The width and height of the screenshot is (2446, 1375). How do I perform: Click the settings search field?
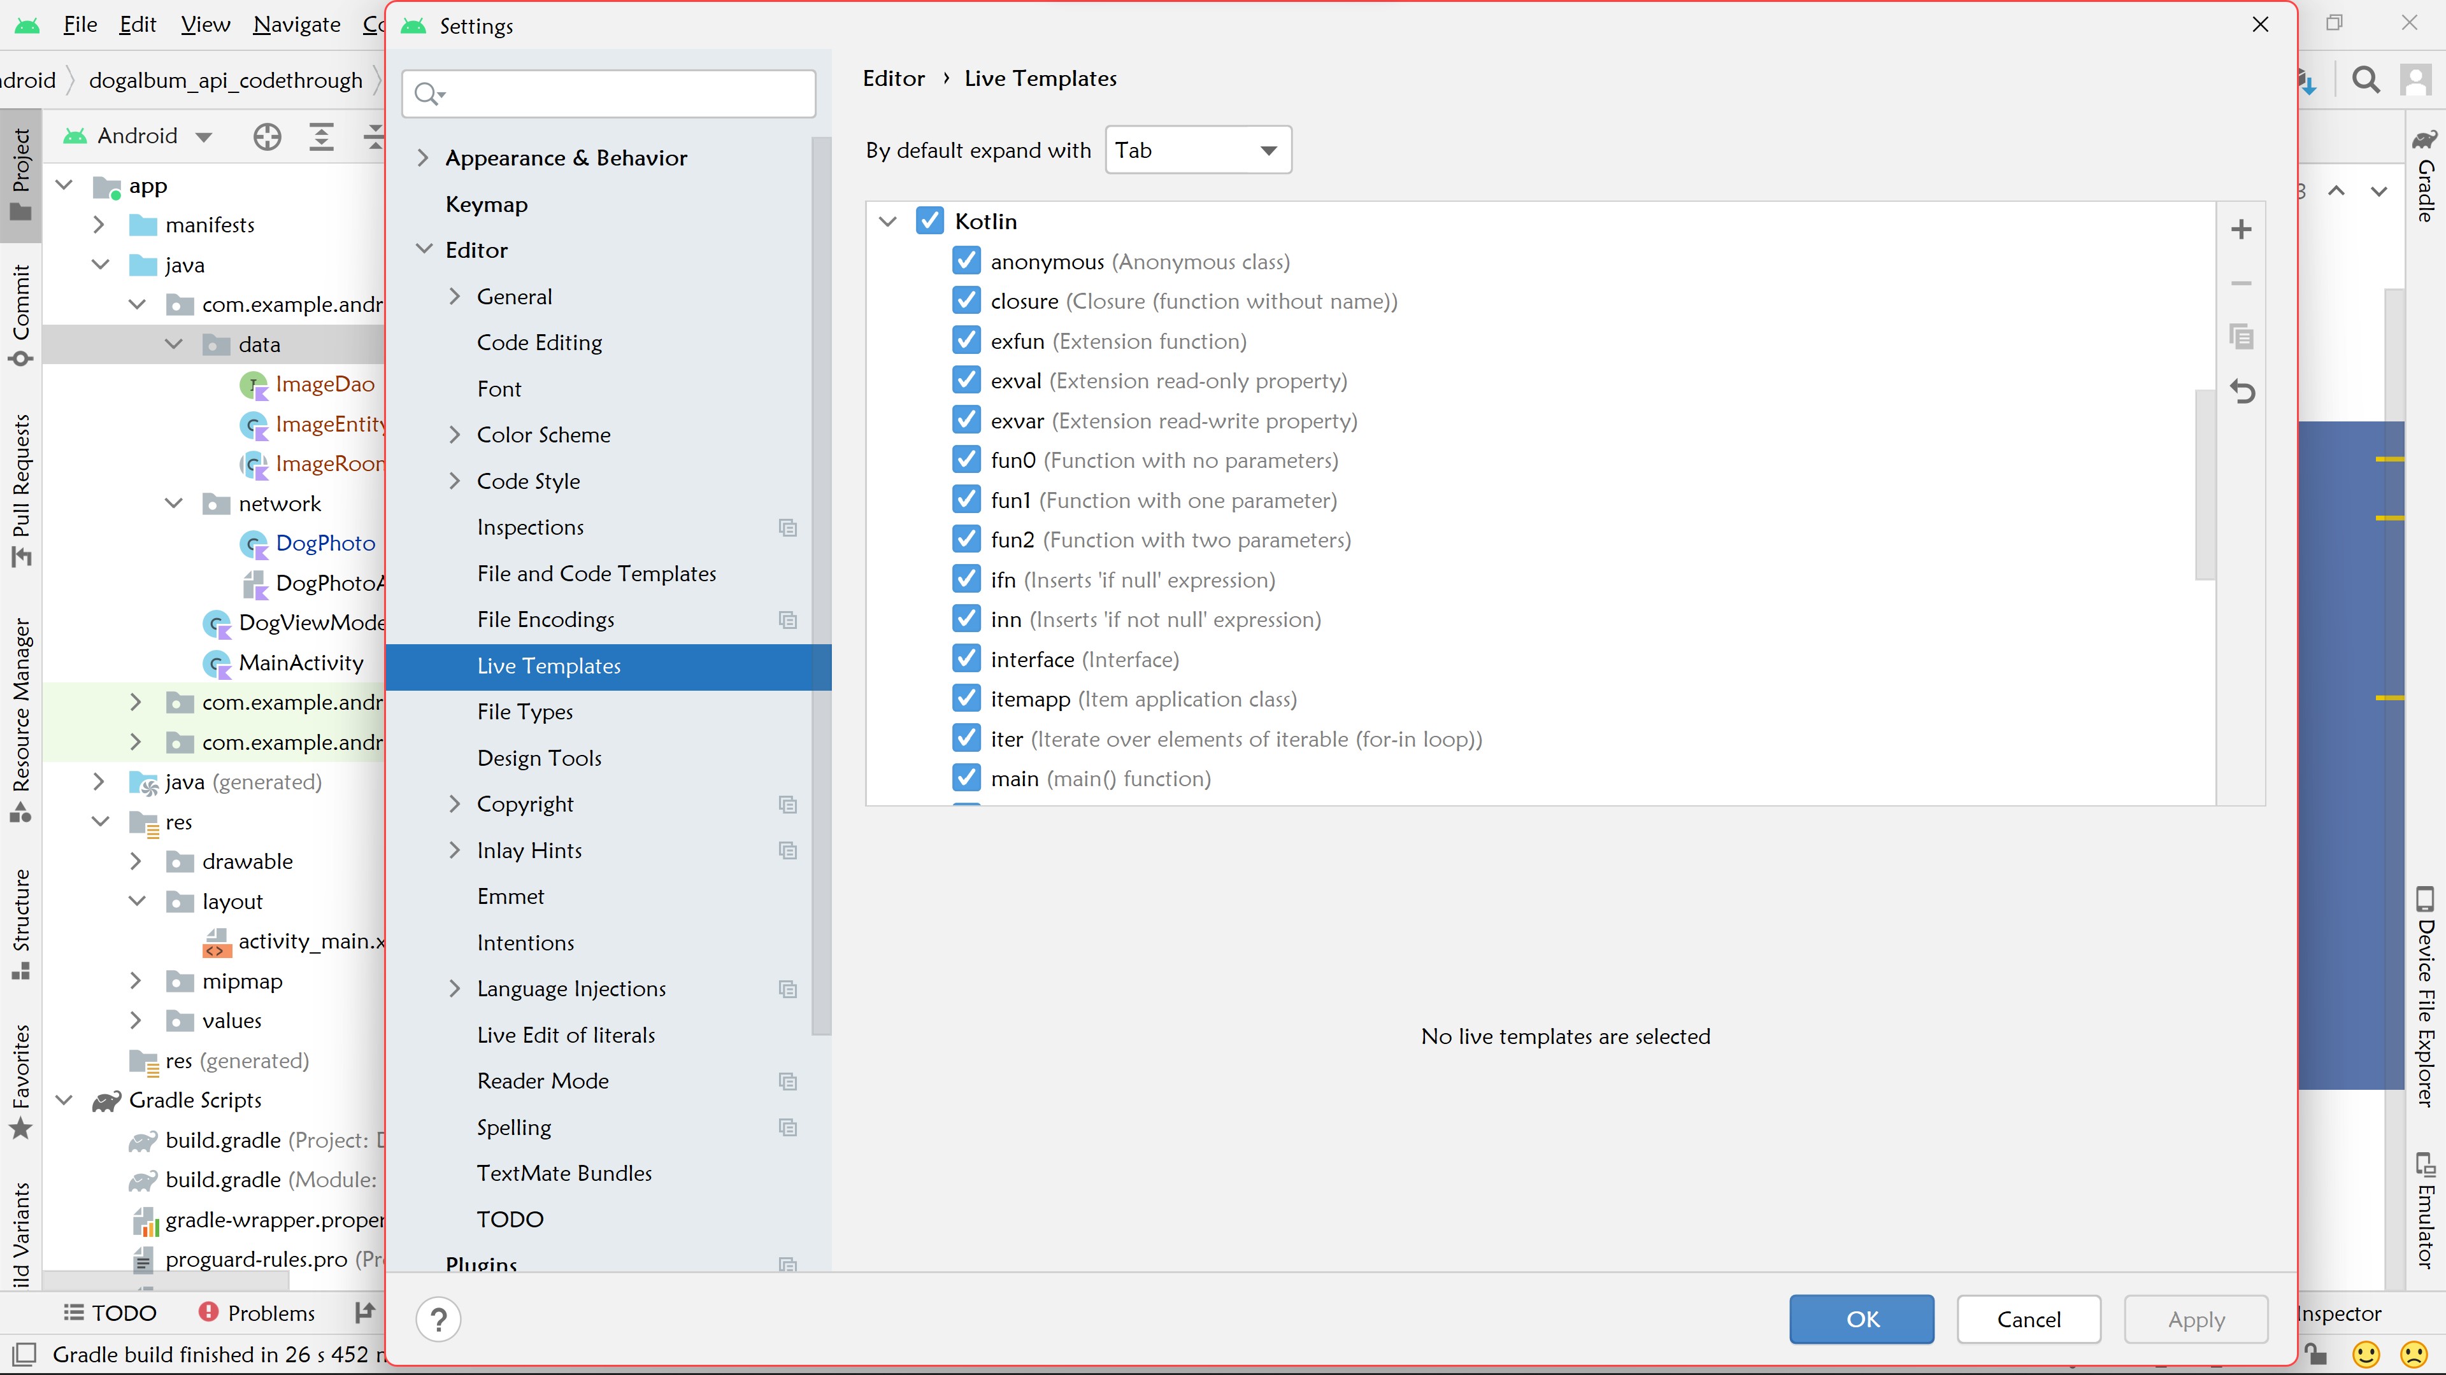[x=608, y=93]
